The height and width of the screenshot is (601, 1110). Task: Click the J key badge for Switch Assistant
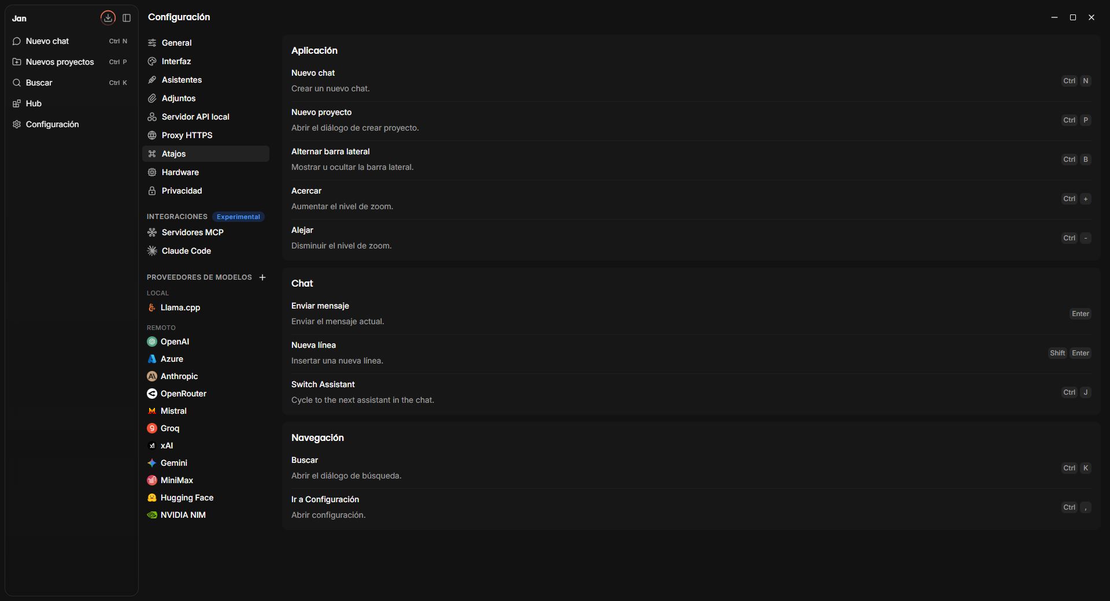(x=1086, y=392)
